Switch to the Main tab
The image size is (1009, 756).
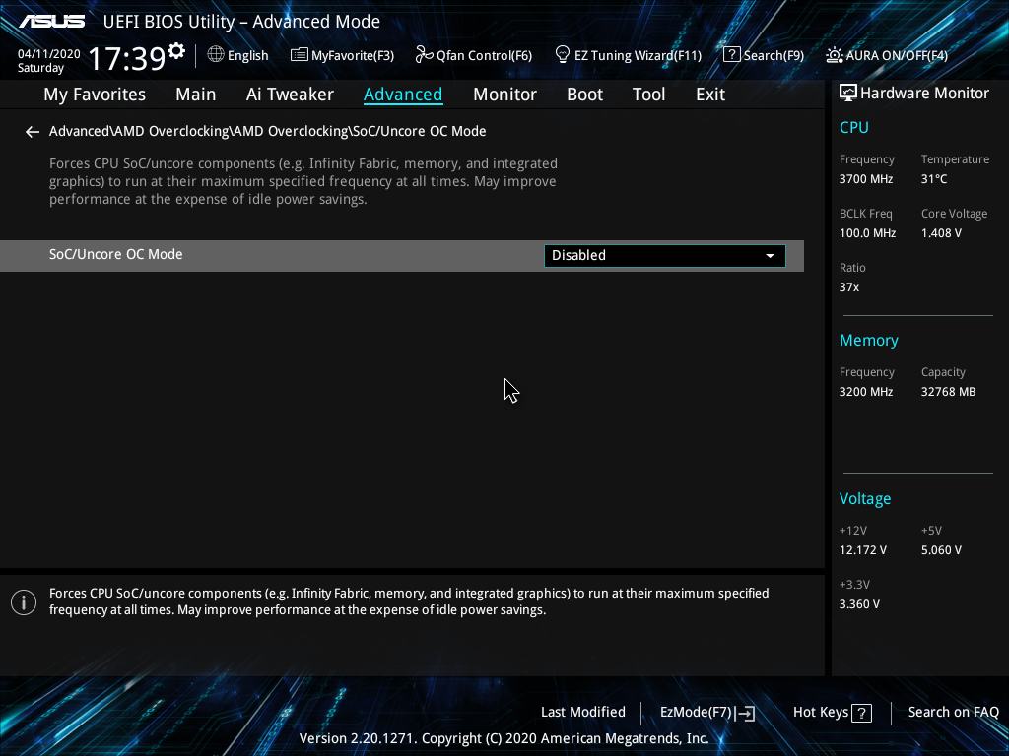click(x=196, y=94)
